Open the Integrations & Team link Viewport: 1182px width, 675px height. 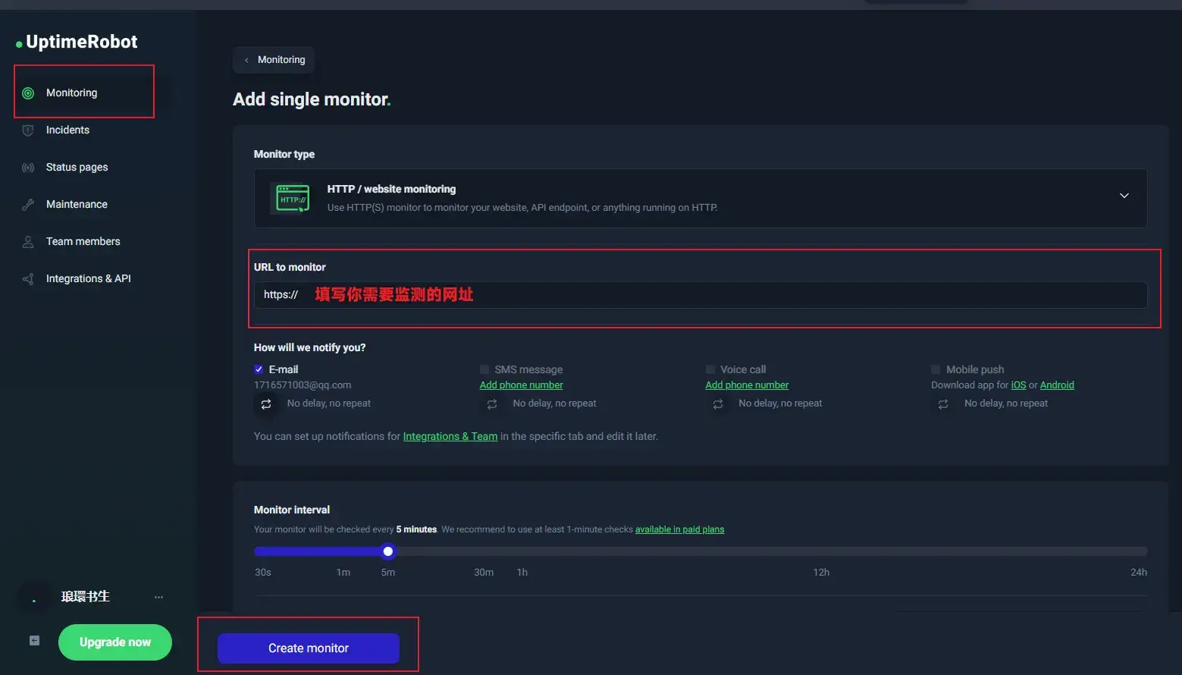[x=450, y=437]
